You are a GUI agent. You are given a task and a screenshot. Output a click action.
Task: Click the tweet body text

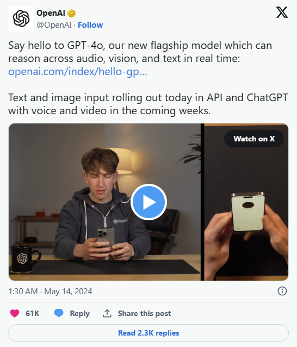(148, 78)
